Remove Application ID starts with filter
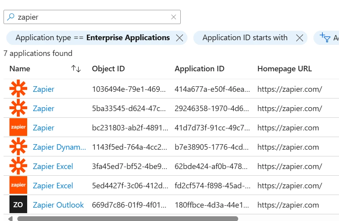 (x=300, y=38)
